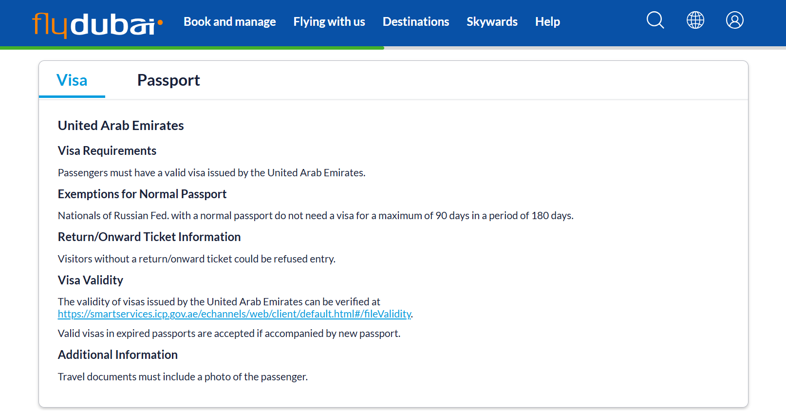Viewport: 786px width, 411px height.
Task: Follow the smartservices.icp.gov.ae visa validity link
Action: pos(234,314)
